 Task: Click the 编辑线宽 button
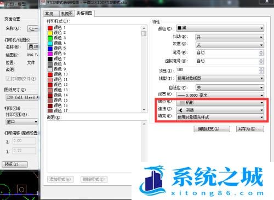(212, 129)
